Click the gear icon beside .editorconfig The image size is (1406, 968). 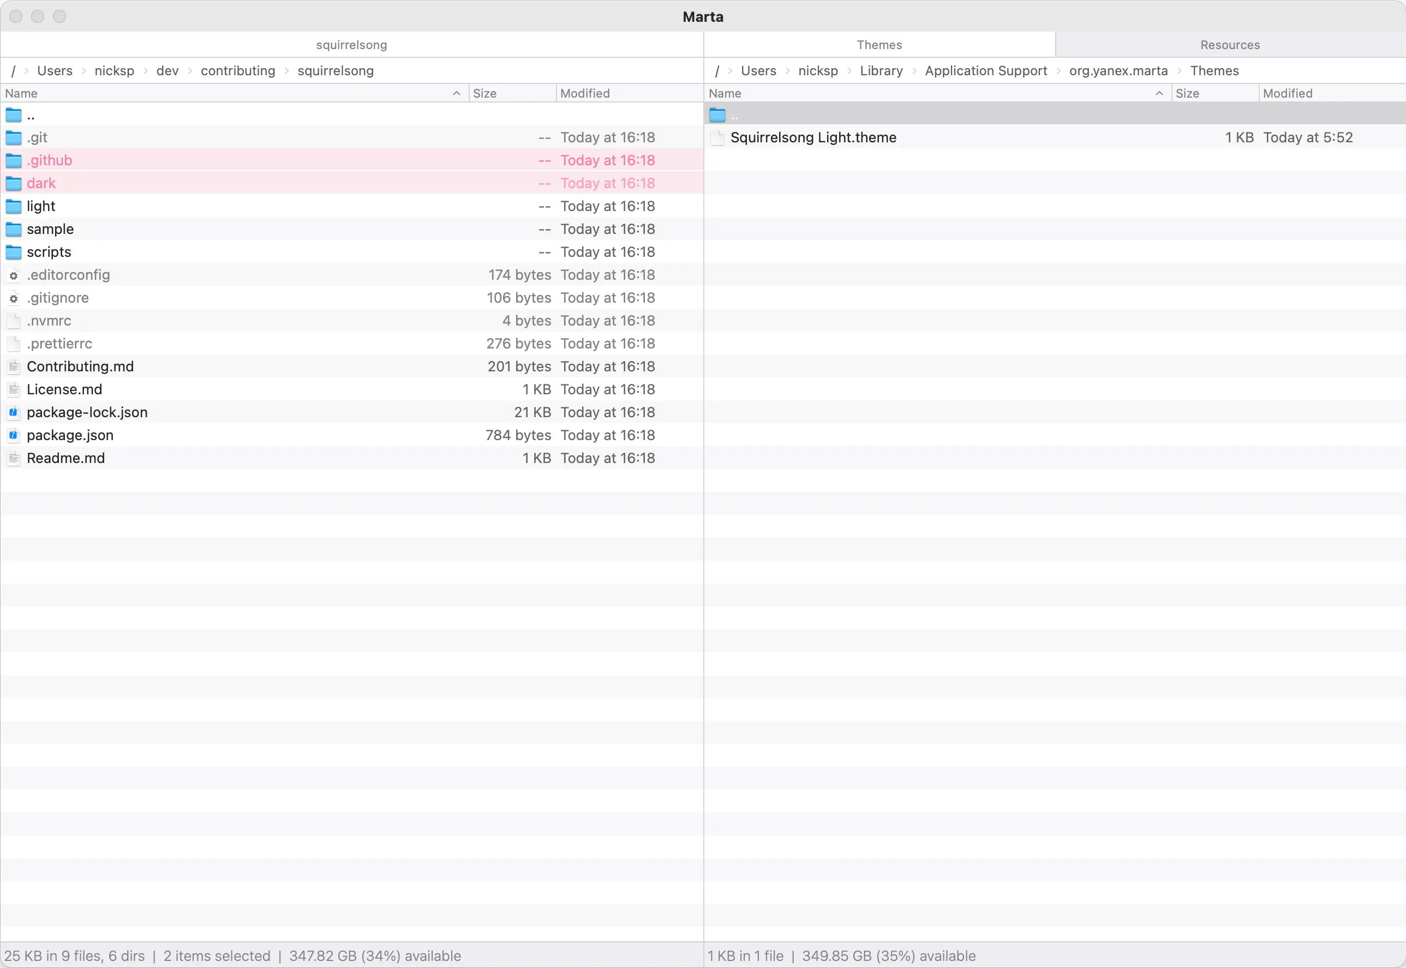point(13,275)
